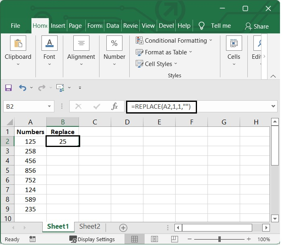282x246 pixels.
Task: Click the macro recording status bar icon
Action: coord(32,239)
